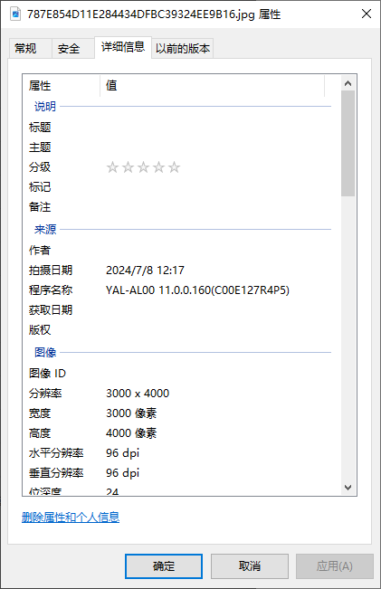Select the 标记 property row
Screen dimensions: 381x589
coord(180,187)
